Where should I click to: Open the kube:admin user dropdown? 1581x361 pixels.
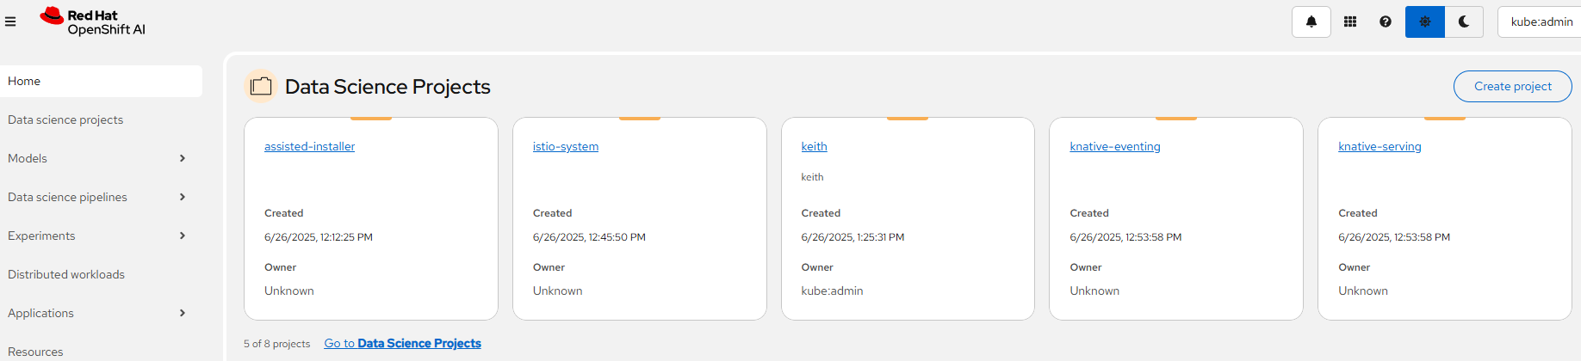point(1541,21)
